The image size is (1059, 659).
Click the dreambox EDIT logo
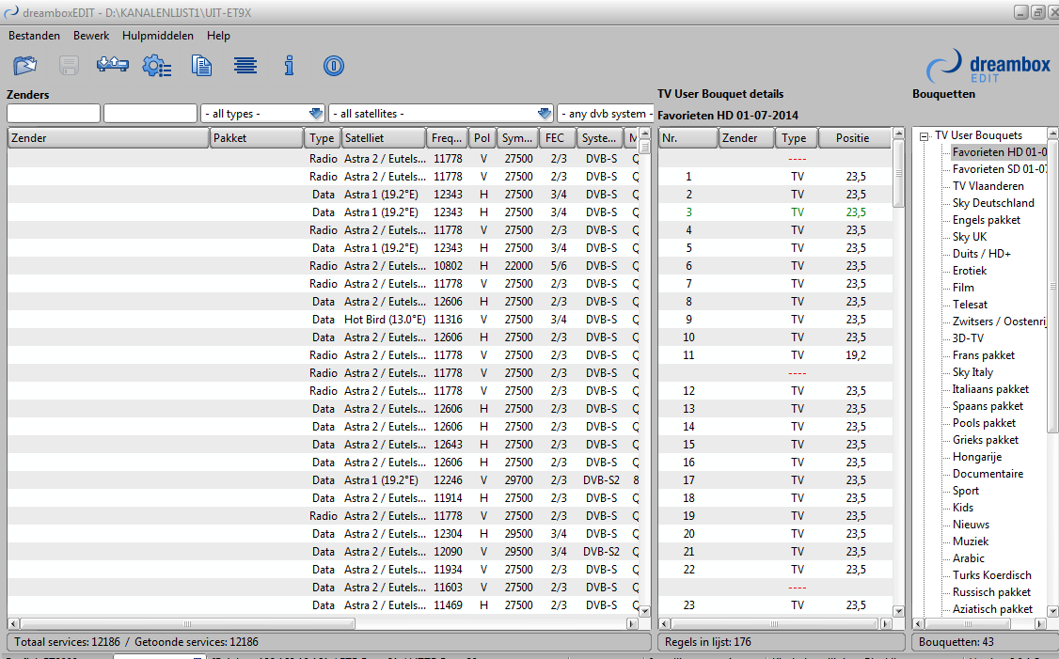click(x=988, y=66)
